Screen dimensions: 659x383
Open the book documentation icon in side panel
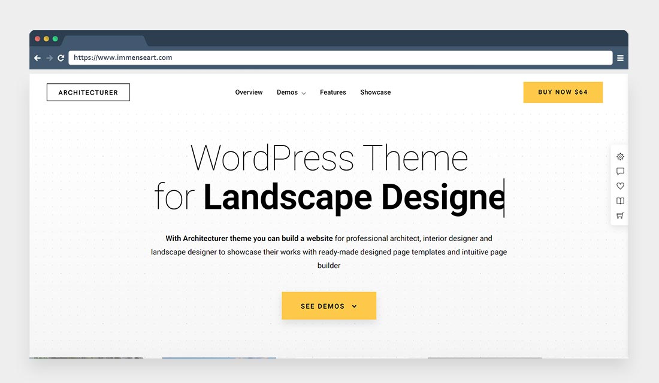pos(620,200)
